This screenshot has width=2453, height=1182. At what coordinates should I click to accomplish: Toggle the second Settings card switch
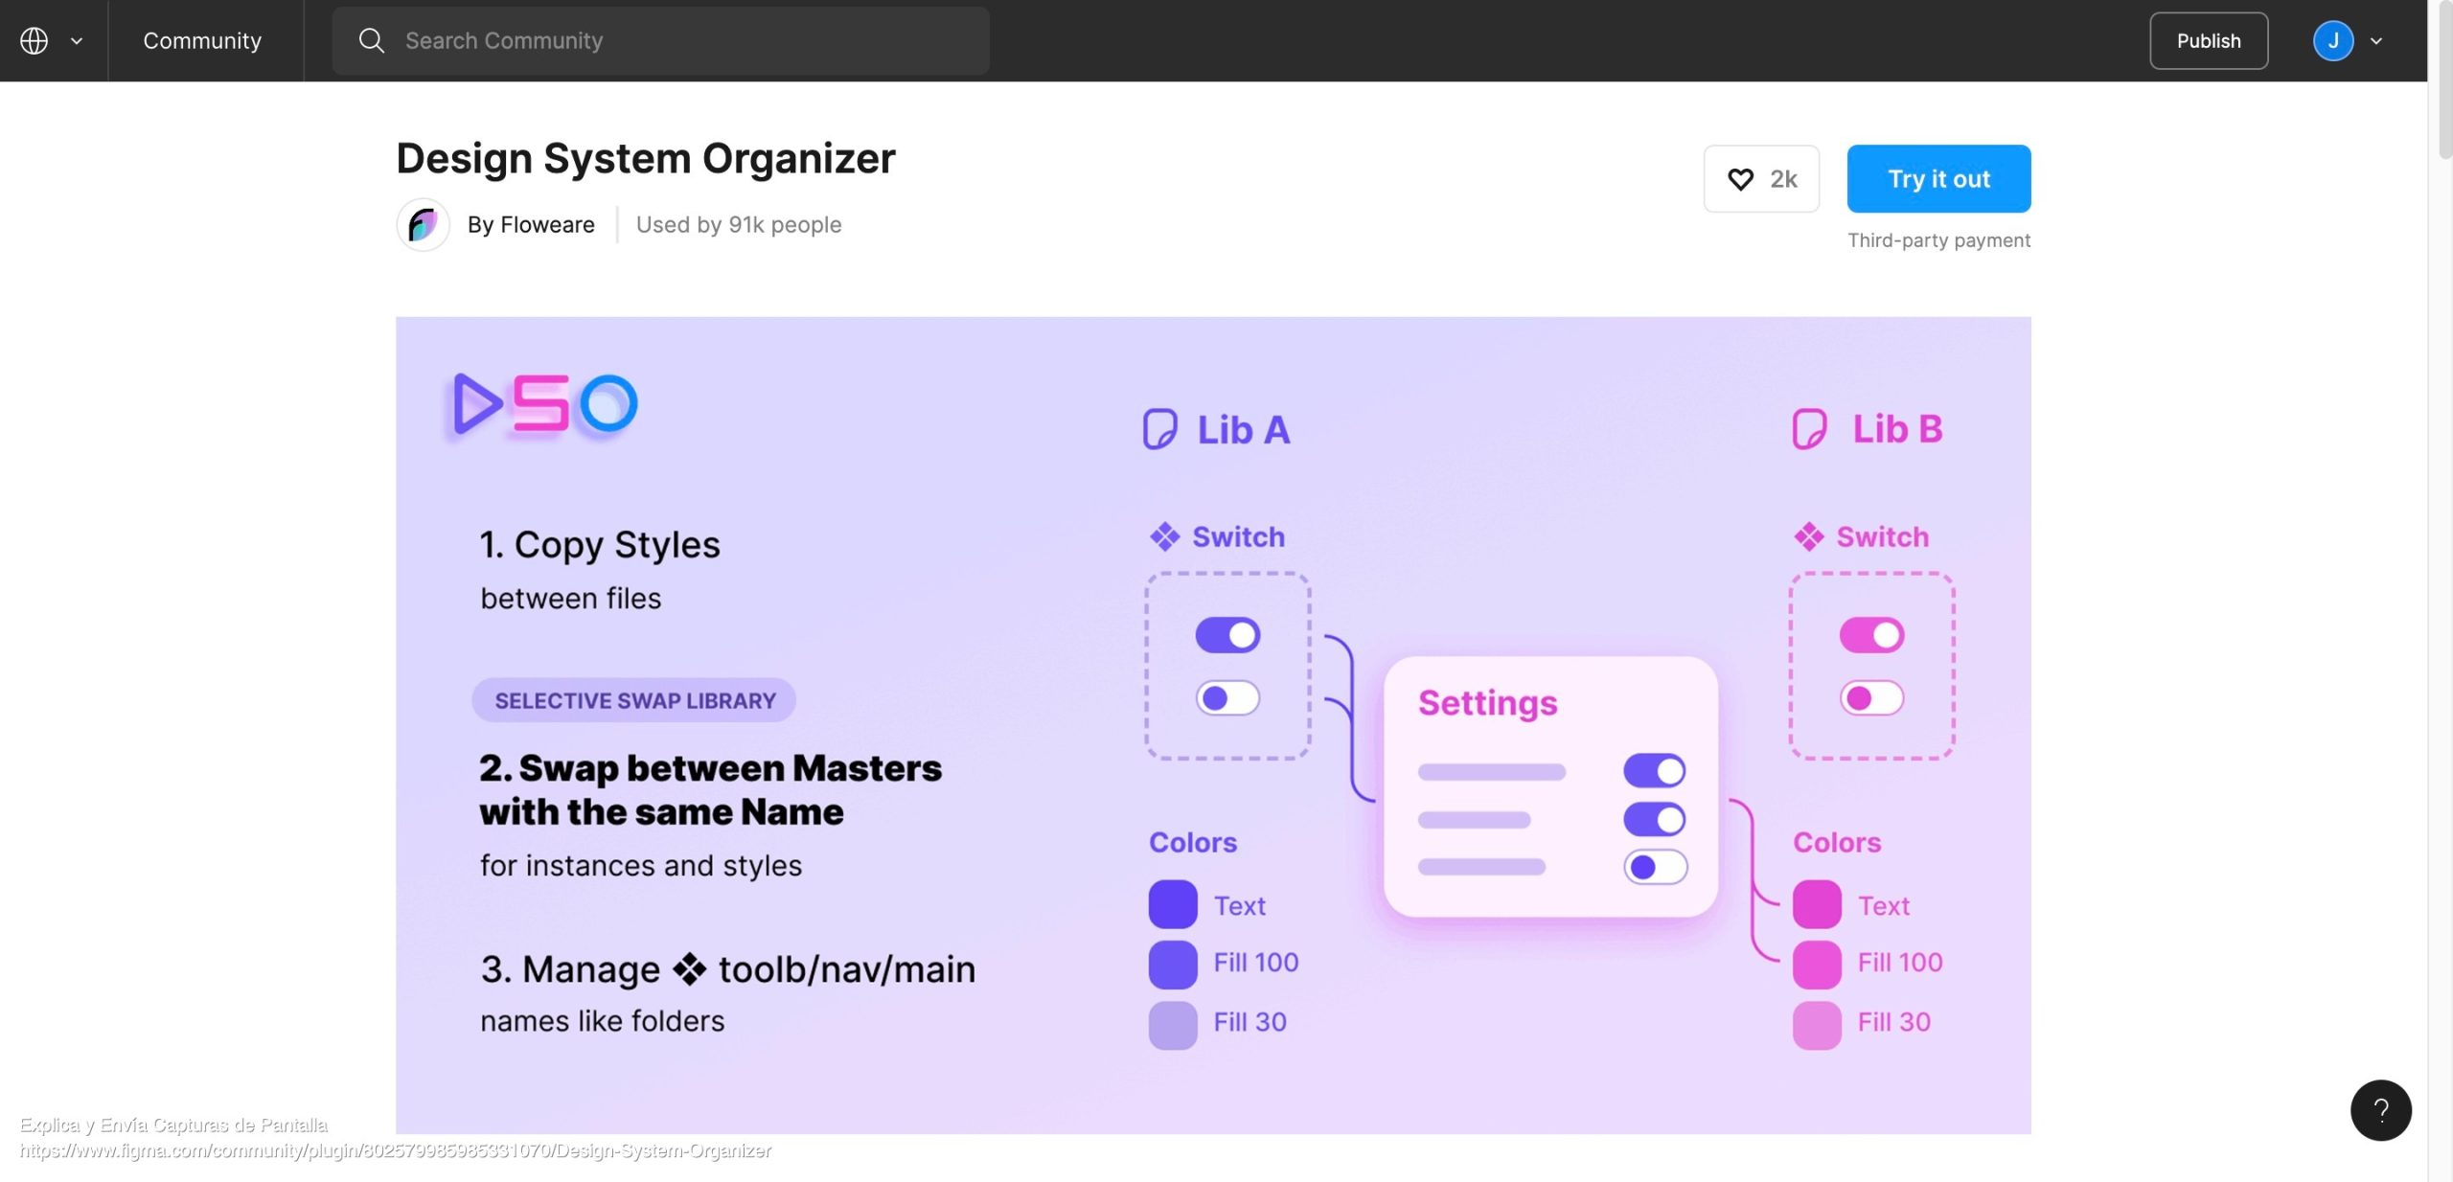[1655, 820]
